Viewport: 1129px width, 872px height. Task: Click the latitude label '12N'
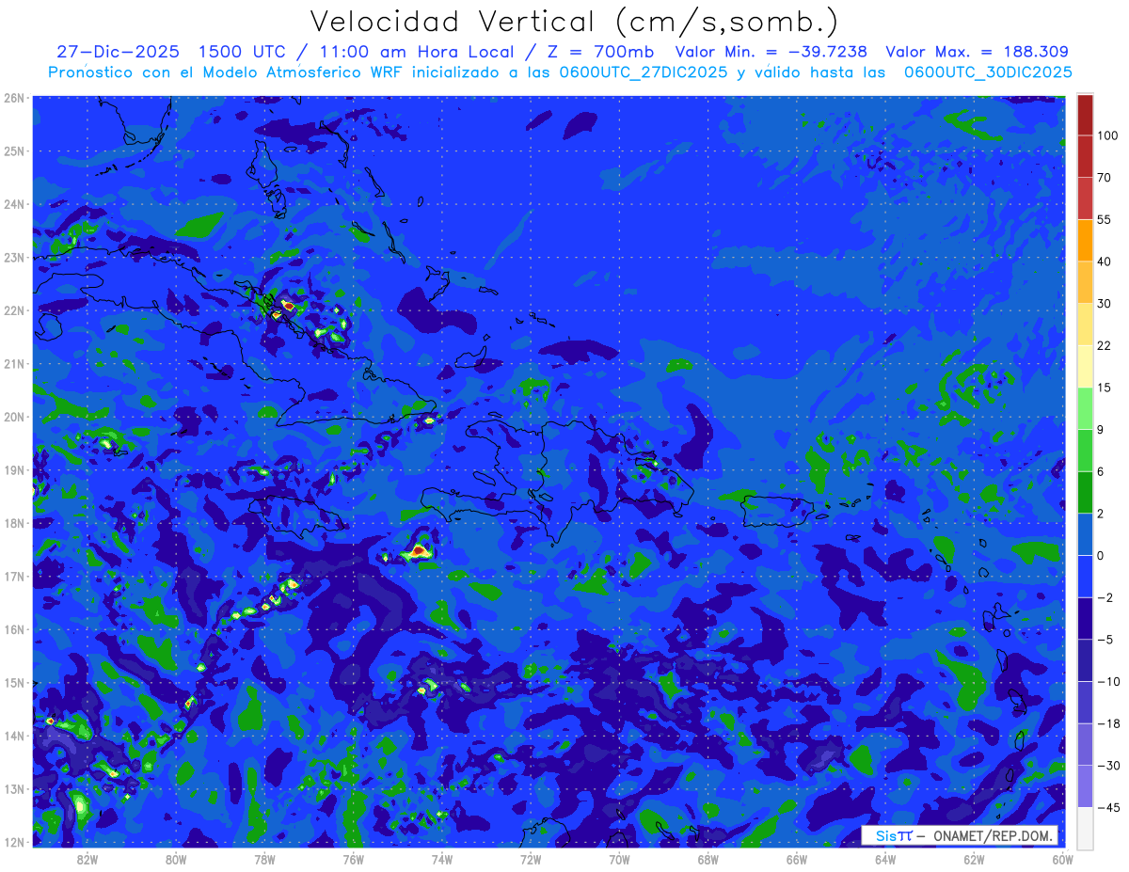tap(13, 842)
